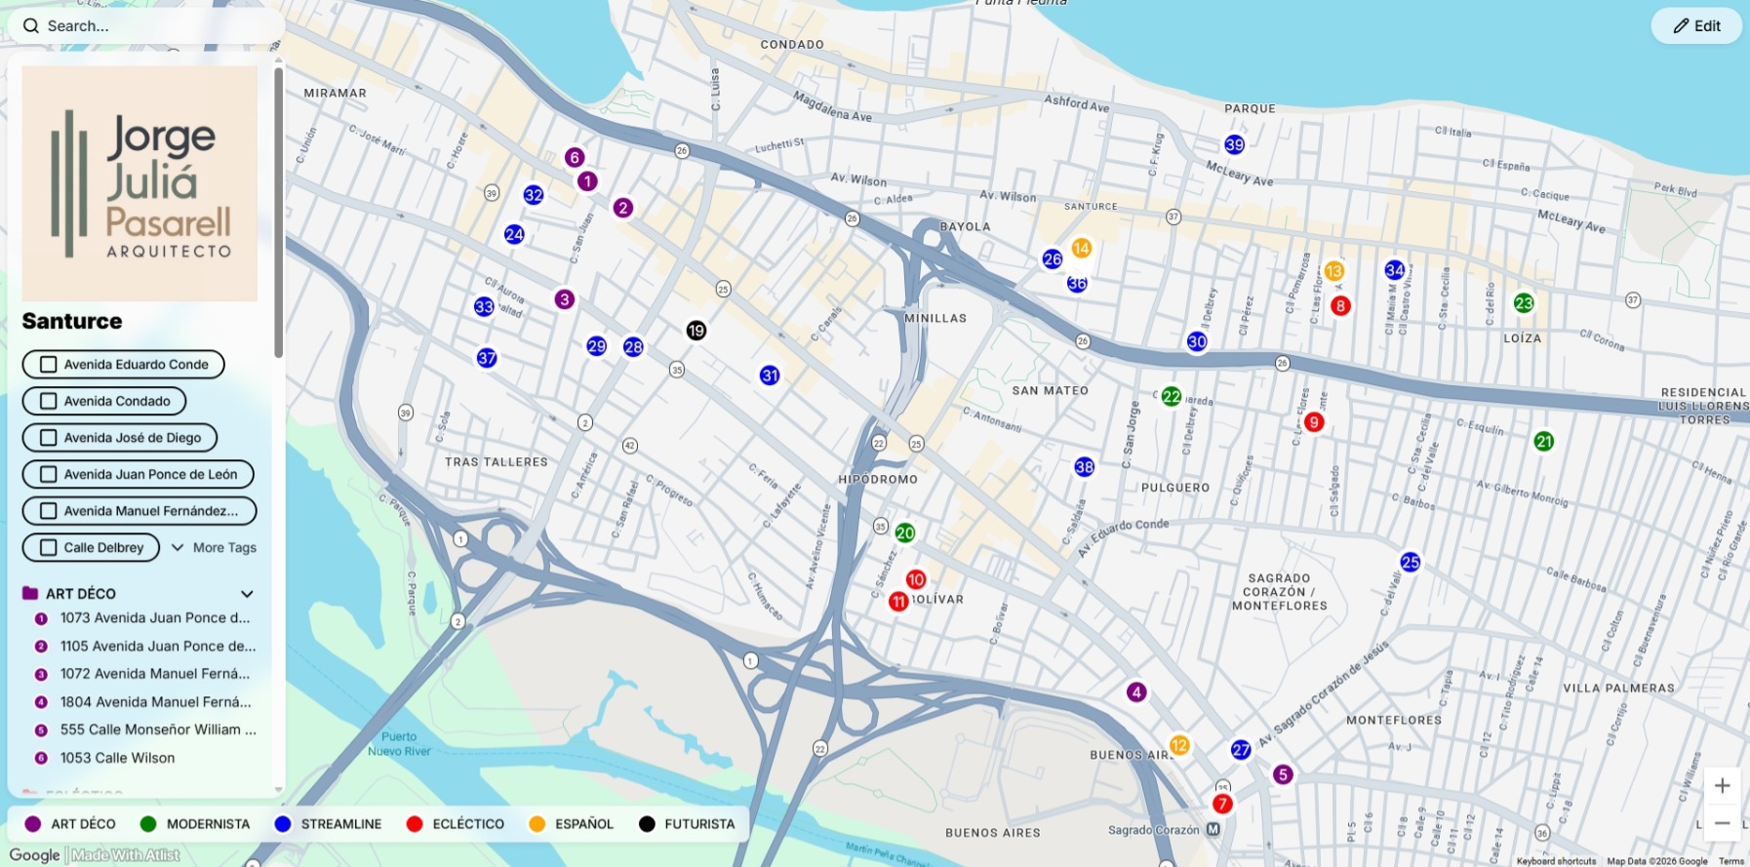Select orange map marker number 14
The width and height of the screenshot is (1750, 867).
(x=1081, y=249)
